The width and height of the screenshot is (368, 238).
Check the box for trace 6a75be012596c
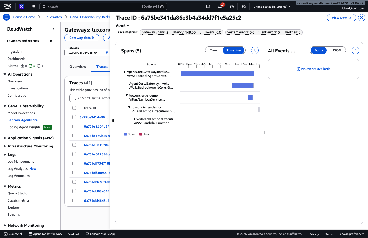pyautogui.click(x=74, y=154)
